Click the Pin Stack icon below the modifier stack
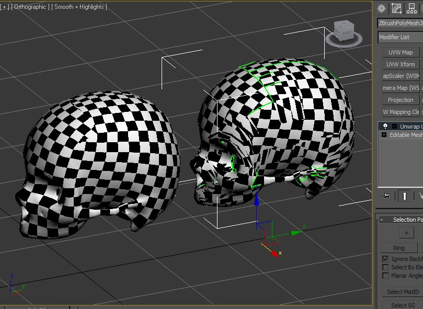The width and height of the screenshot is (423, 309). [385, 195]
